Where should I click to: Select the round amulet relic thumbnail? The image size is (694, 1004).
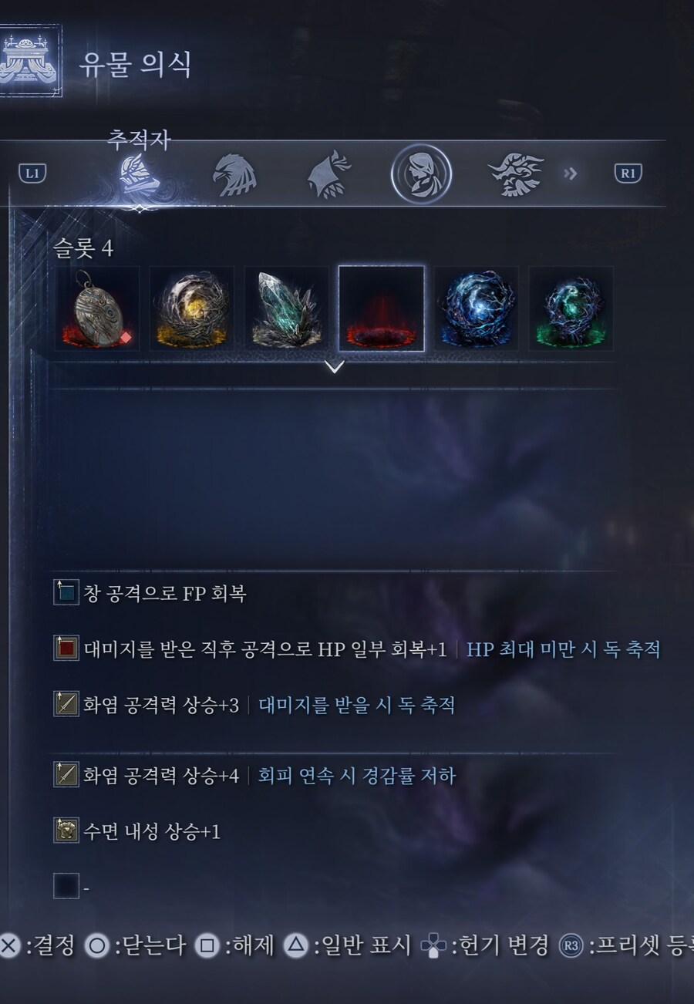click(x=97, y=308)
